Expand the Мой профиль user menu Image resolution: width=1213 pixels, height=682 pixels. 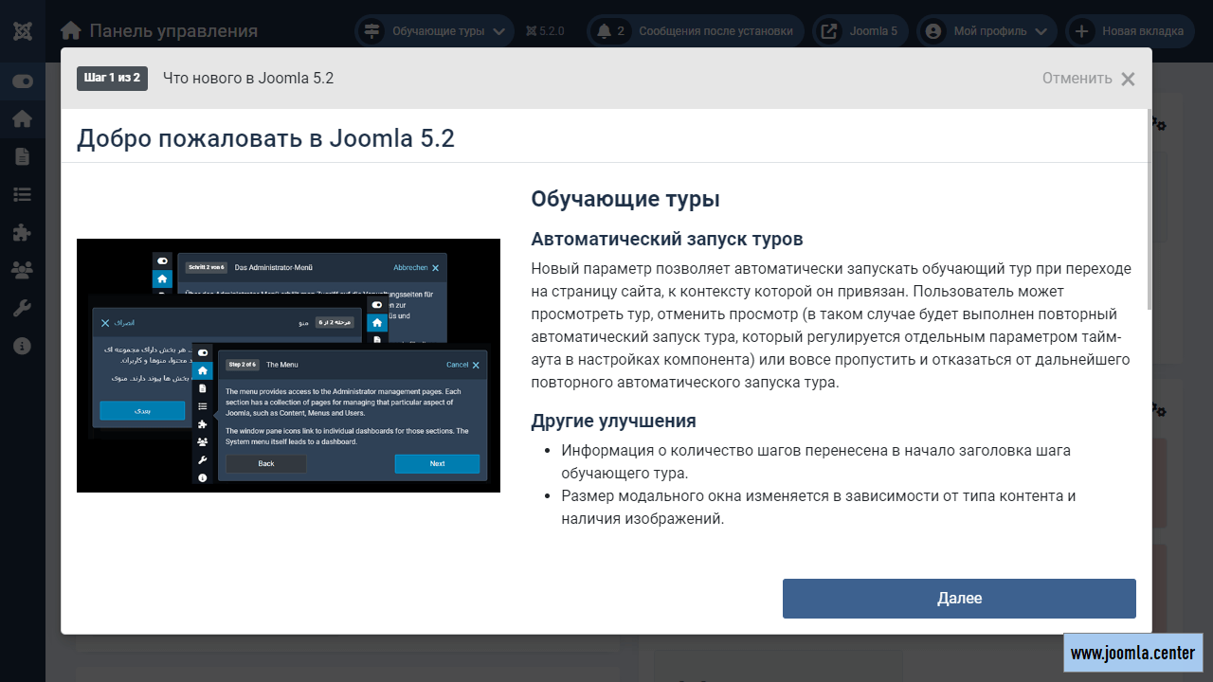pyautogui.click(x=987, y=31)
